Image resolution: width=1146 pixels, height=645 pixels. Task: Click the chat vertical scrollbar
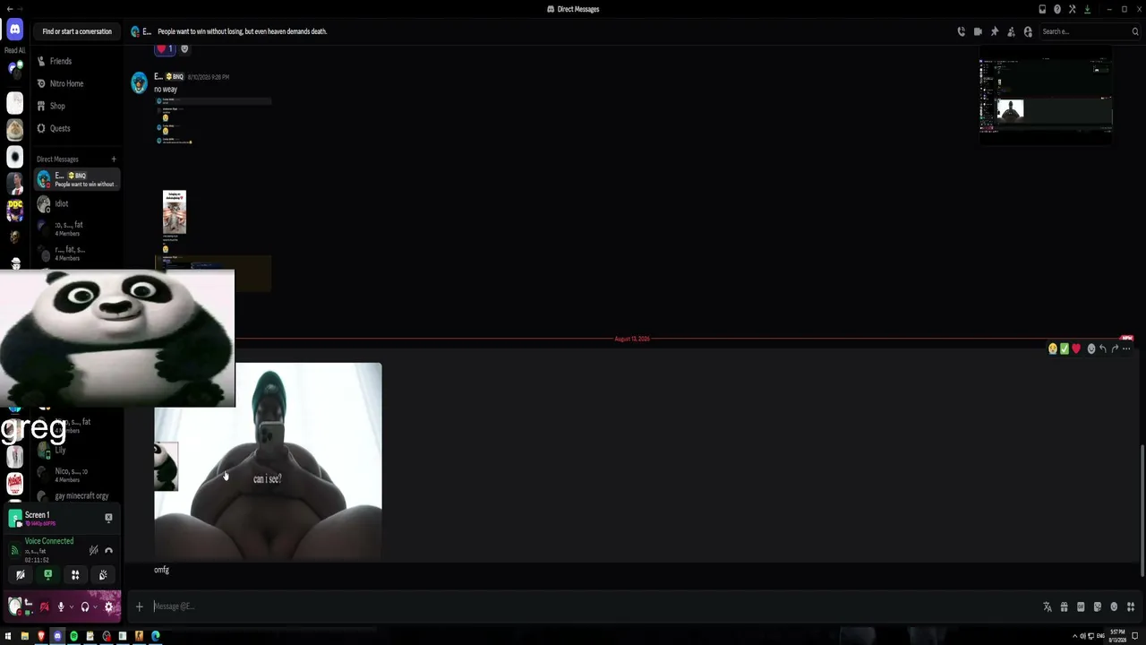tap(1142, 509)
